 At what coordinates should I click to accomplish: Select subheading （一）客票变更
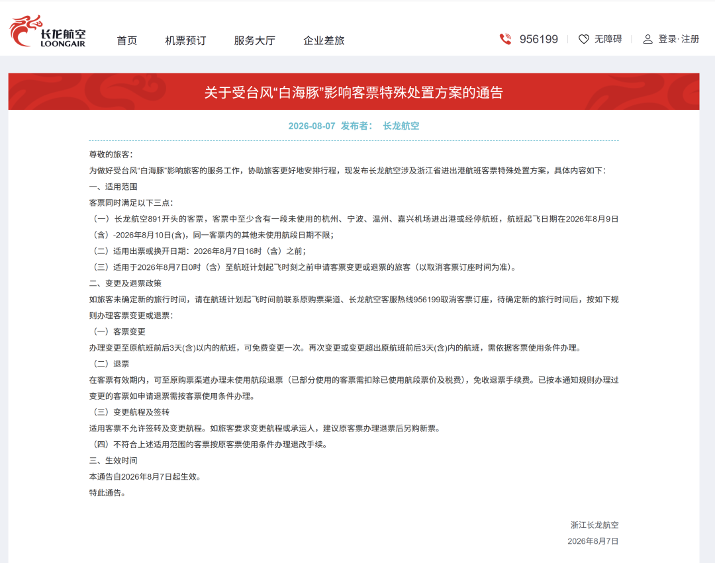[x=119, y=331]
